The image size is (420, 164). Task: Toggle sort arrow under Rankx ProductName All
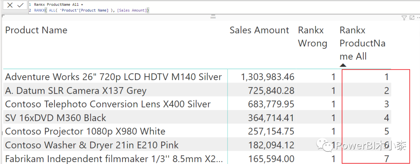(x=343, y=65)
